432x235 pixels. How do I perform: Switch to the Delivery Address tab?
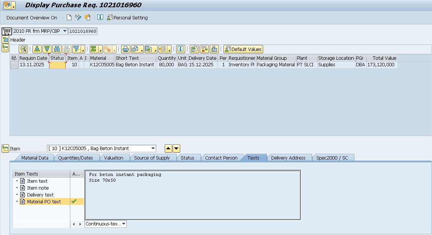[x=288, y=158]
